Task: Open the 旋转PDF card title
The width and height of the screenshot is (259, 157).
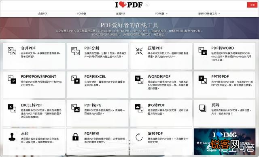Action: click(x=155, y=134)
